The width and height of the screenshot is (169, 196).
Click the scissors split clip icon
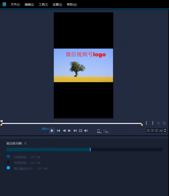158,123
